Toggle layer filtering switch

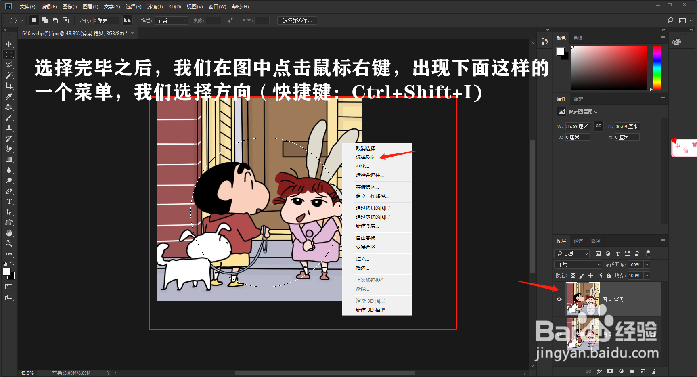click(x=648, y=253)
